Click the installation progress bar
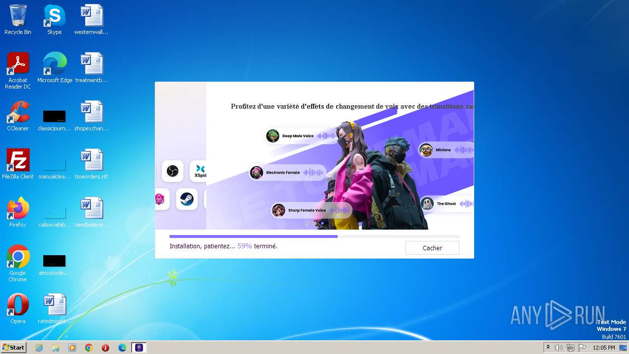 click(x=314, y=236)
